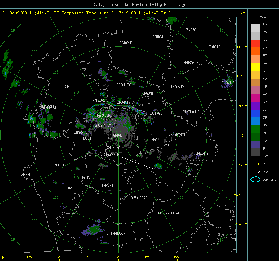The image size is (279, 261).
Task: Click the SINDGI city label
Action: click(158, 37)
